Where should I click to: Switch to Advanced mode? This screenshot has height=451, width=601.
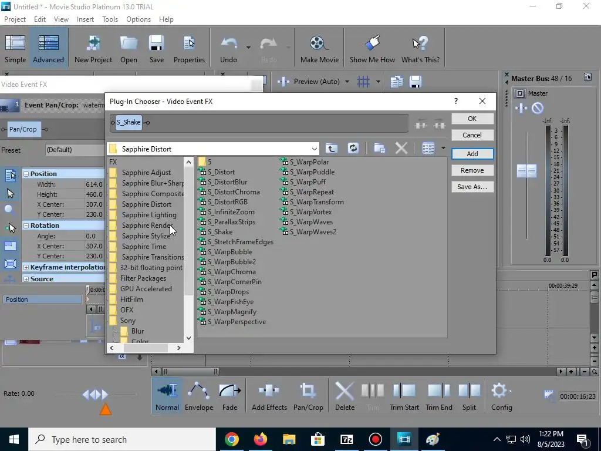(x=48, y=48)
